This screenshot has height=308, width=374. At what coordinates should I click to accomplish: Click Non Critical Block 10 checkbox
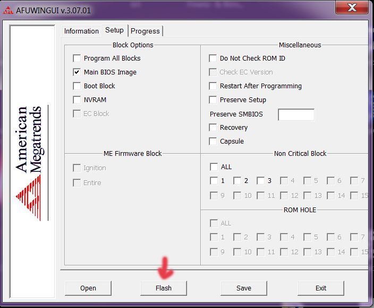(237, 196)
